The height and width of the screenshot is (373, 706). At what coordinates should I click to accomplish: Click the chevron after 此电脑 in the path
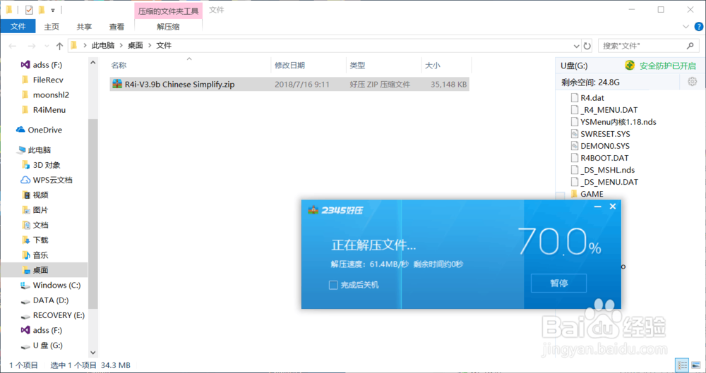121,45
